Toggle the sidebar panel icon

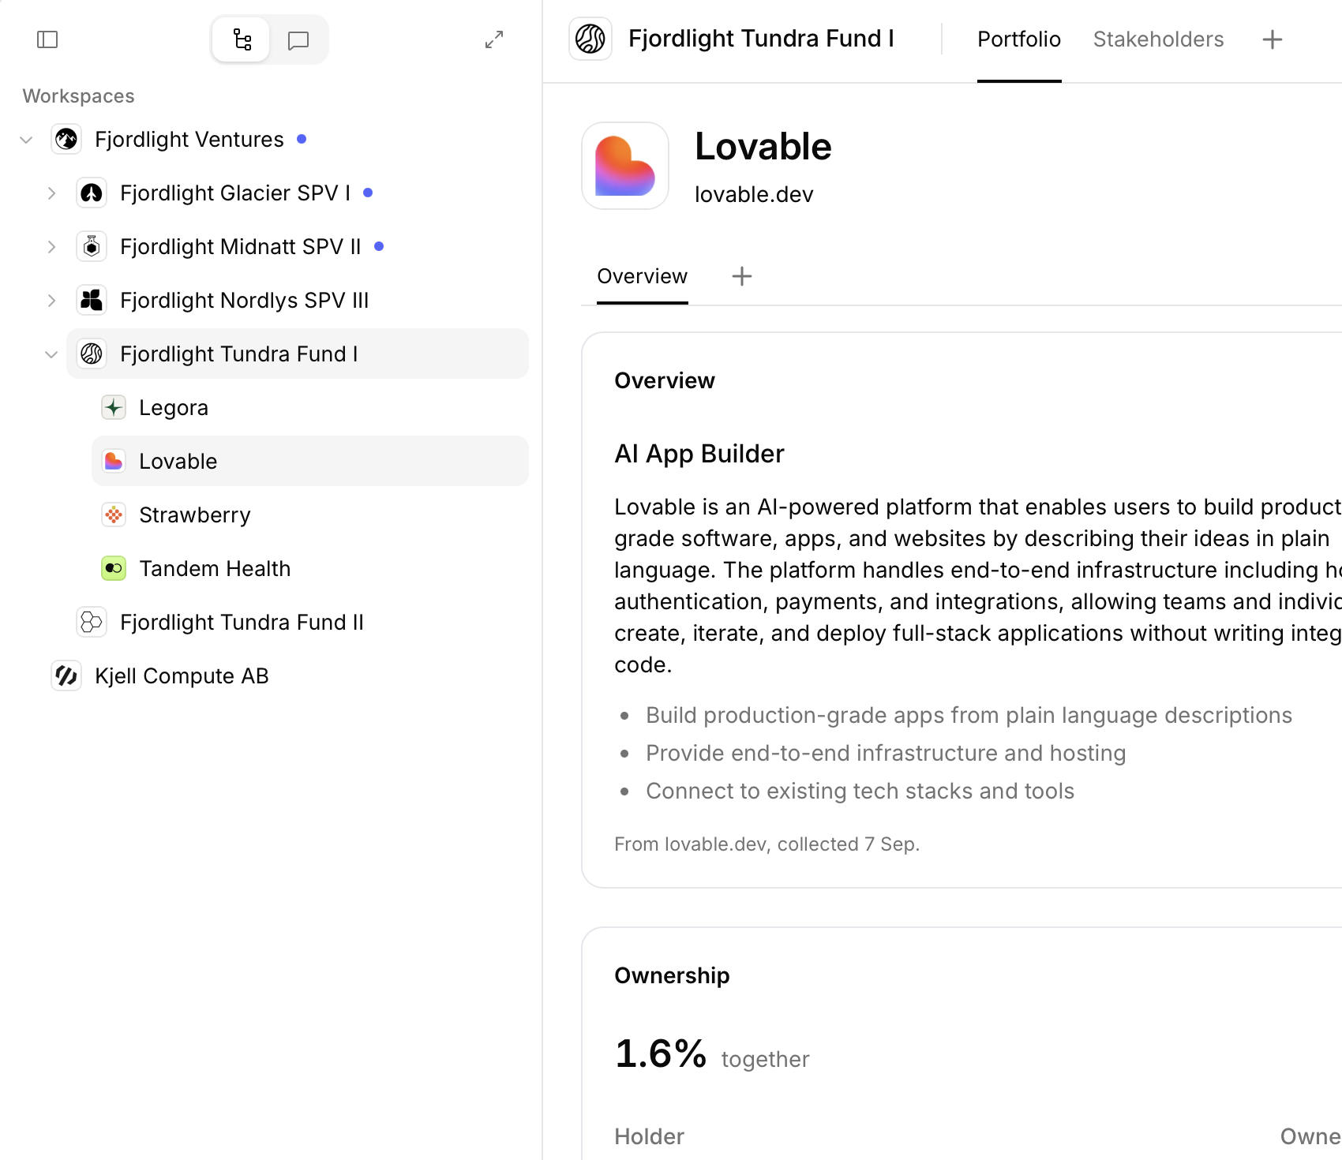coord(47,39)
